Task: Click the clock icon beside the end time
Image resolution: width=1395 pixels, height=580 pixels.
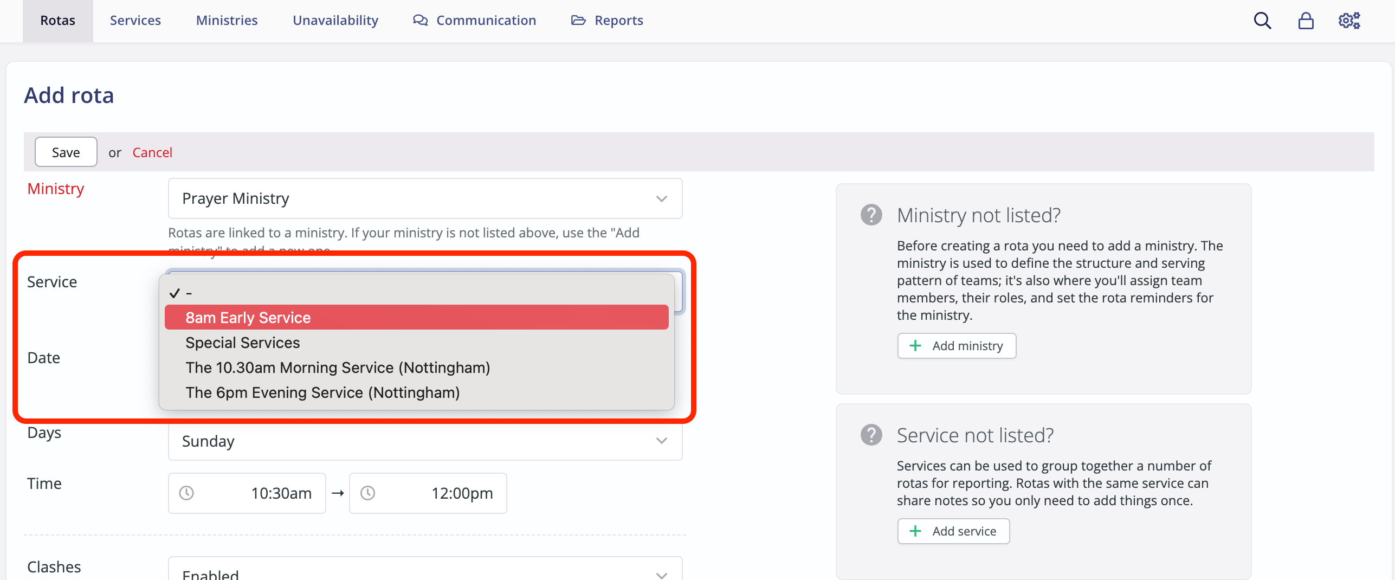Action: (x=369, y=493)
